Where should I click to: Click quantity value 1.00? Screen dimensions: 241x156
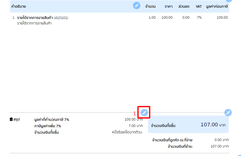152,17
